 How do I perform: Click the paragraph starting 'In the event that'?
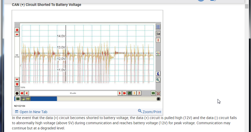click(124, 123)
